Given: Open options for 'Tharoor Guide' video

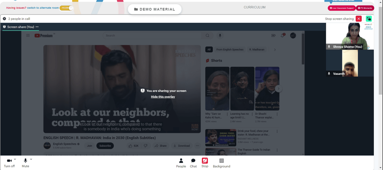Looking at the screenshot, I should 277,150.
